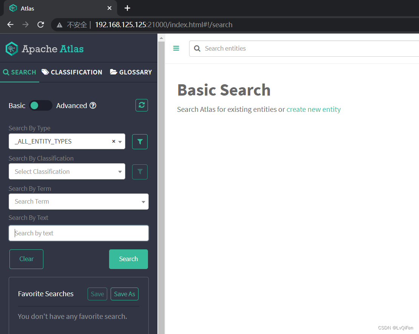419x334 pixels.
Task: Open the refresh search types icon
Action: 142,105
